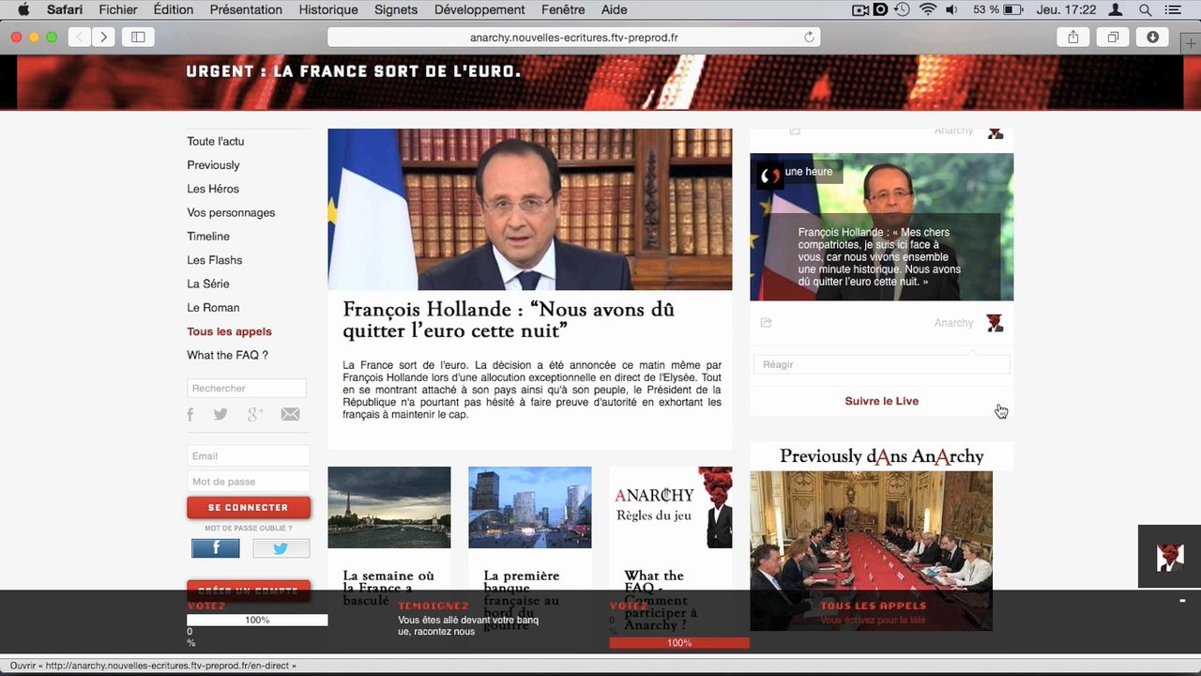Follow the Suivre le Live link
The image size is (1201, 676).
point(882,401)
